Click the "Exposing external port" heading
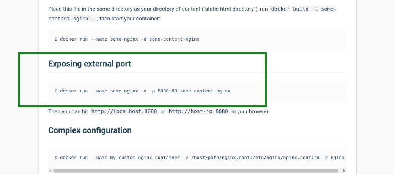This screenshot has width=395, height=175. pyautogui.click(x=89, y=64)
